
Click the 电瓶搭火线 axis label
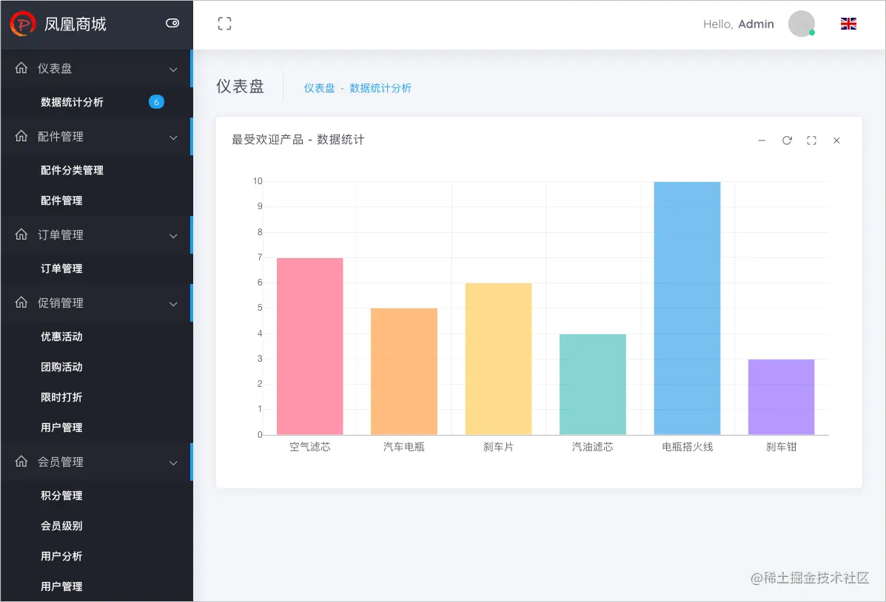[x=687, y=447]
